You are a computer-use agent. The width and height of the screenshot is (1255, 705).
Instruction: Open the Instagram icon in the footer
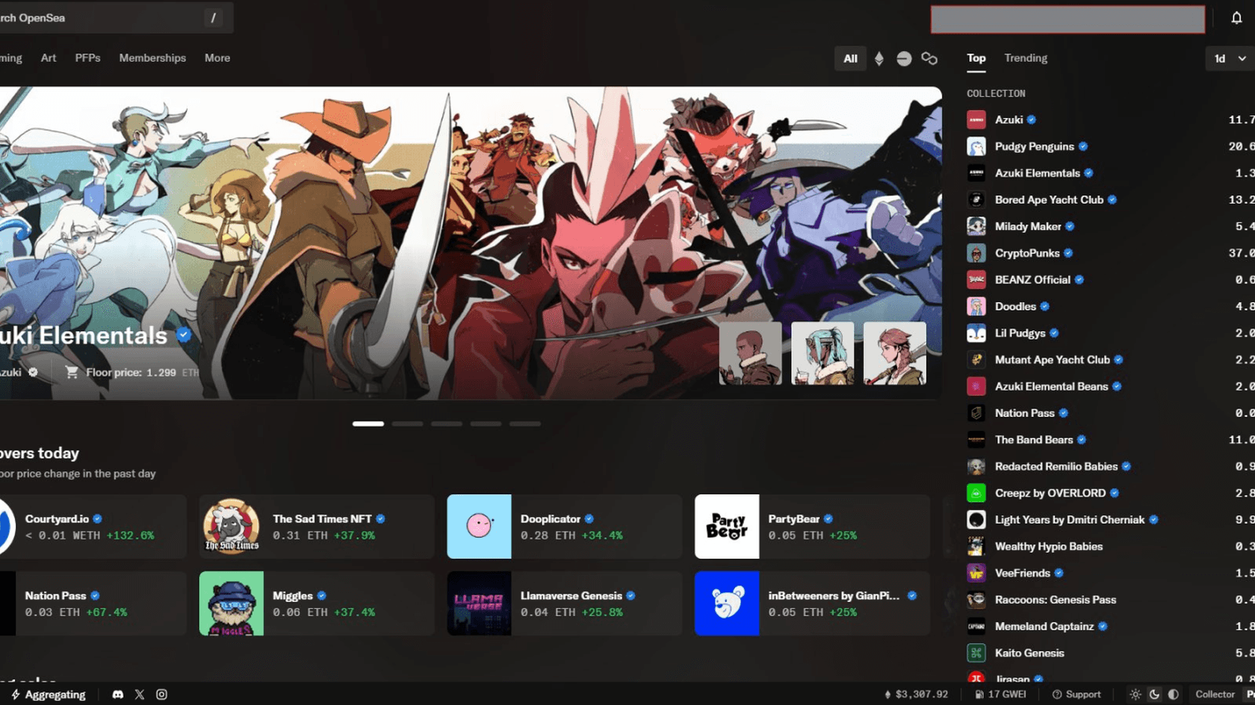click(x=161, y=694)
